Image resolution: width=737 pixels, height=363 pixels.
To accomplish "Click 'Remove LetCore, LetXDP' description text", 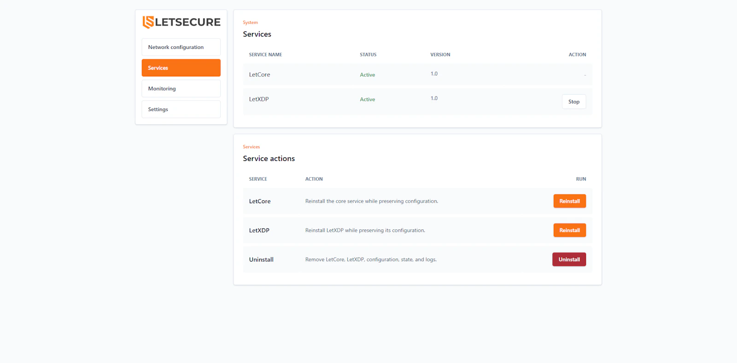I will click(371, 259).
